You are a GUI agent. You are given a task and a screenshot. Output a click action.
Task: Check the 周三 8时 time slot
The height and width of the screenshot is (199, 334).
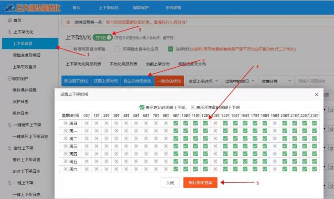(x=166, y=146)
